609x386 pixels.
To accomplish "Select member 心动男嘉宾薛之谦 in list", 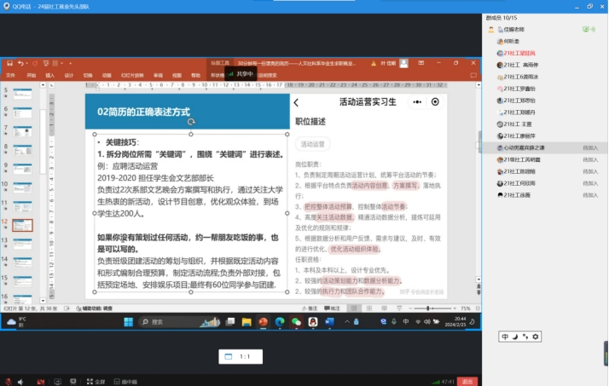I will click(x=529, y=147).
